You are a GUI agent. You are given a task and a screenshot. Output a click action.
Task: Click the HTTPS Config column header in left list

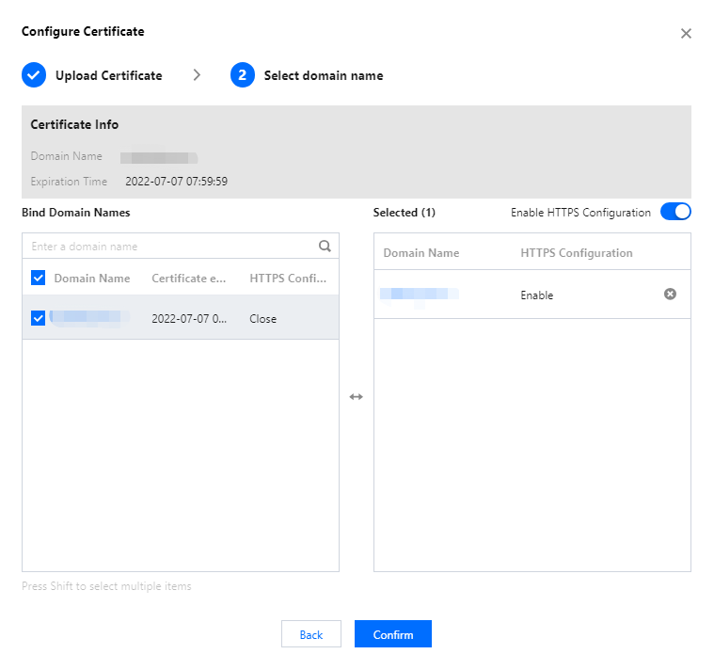pyautogui.click(x=288, y=279)
